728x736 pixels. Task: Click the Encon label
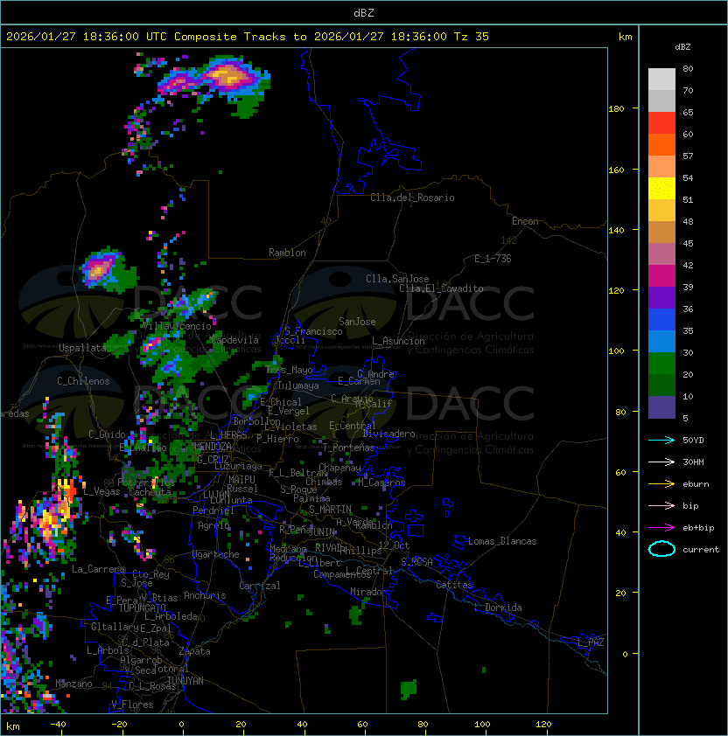525,221
